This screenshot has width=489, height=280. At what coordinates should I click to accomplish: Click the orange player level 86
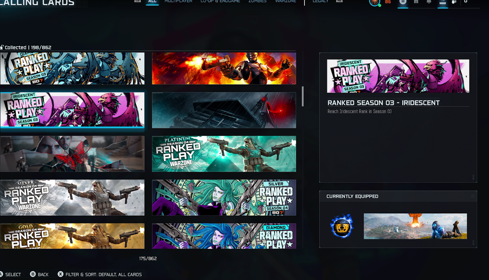tap(388, 2)
